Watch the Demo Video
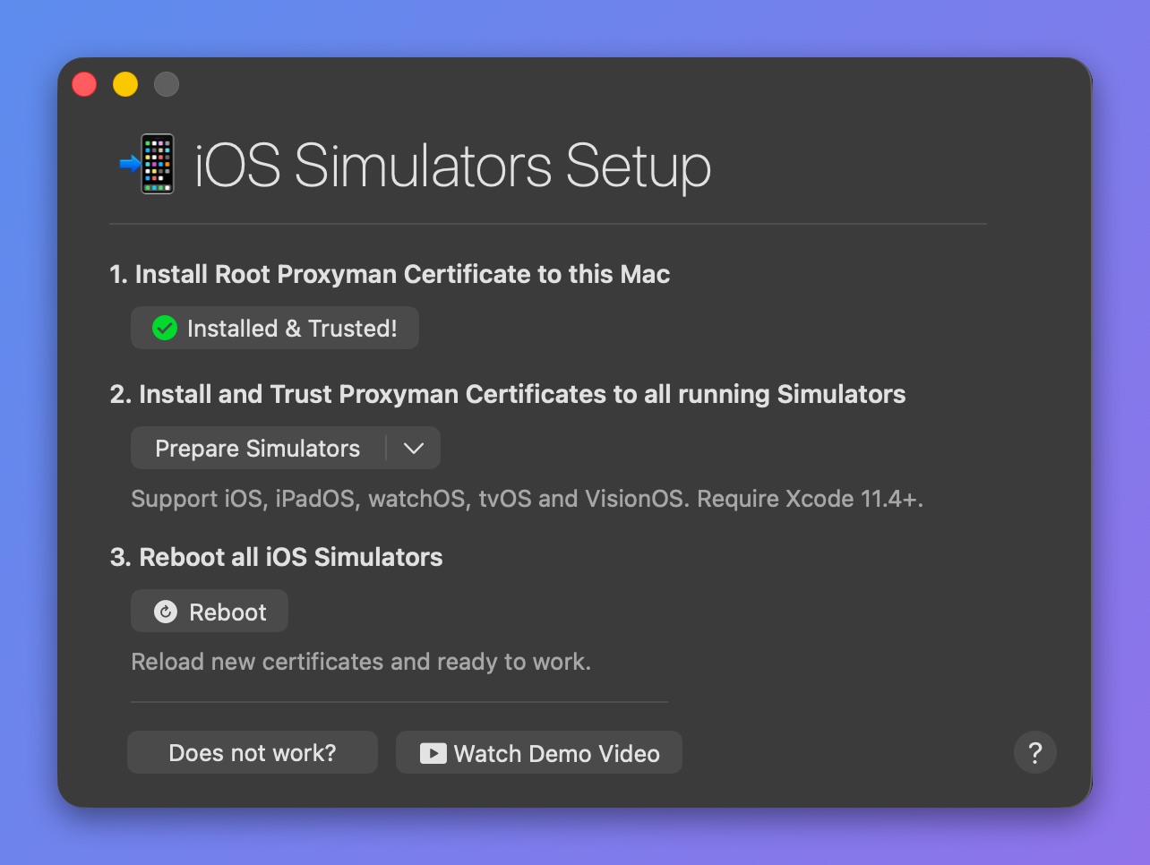 tap(539, 753)
